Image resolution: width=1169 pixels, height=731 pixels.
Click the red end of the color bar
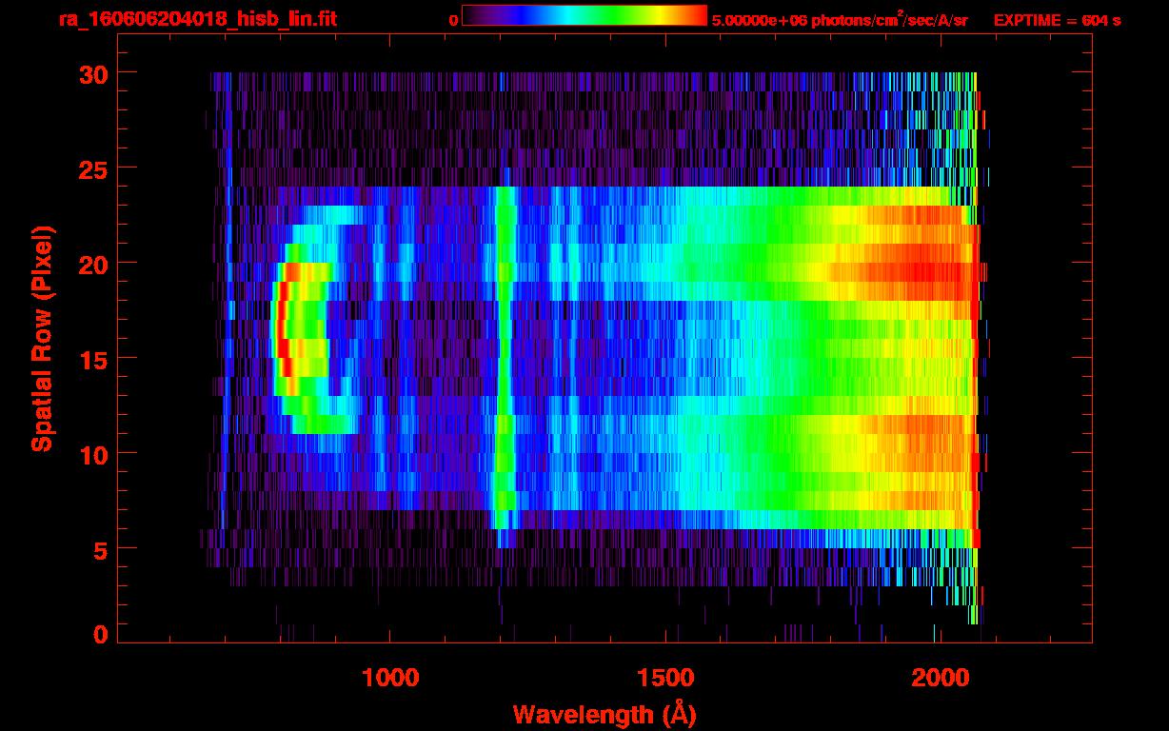point(690,16)
